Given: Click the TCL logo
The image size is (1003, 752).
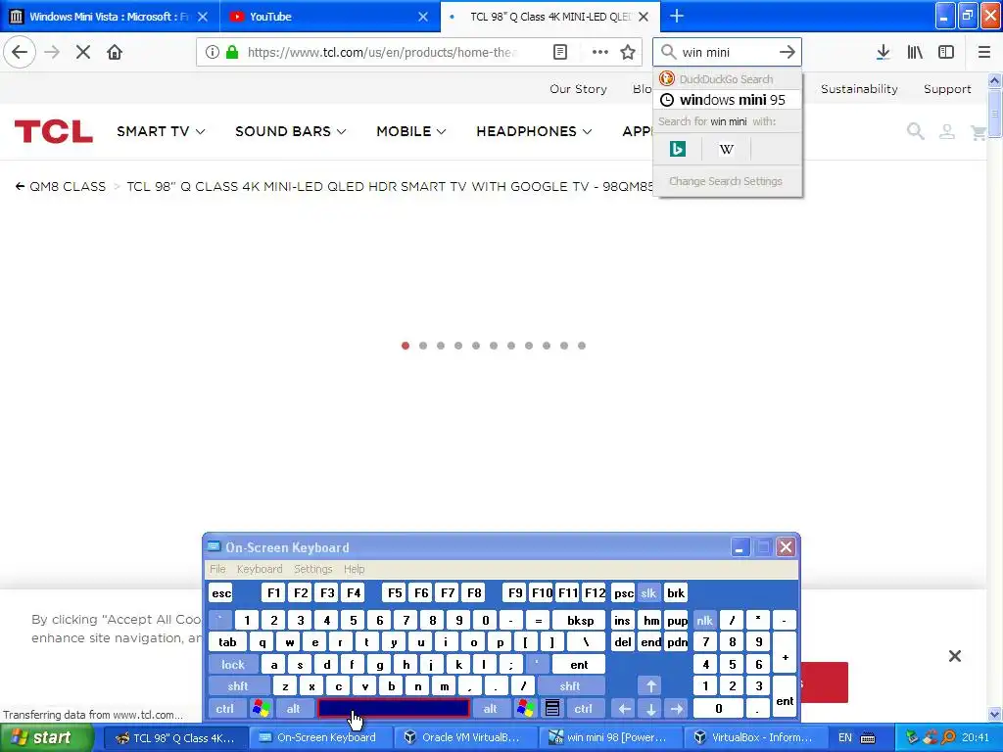Looking at the screenshot, I should tap(54, 132).
